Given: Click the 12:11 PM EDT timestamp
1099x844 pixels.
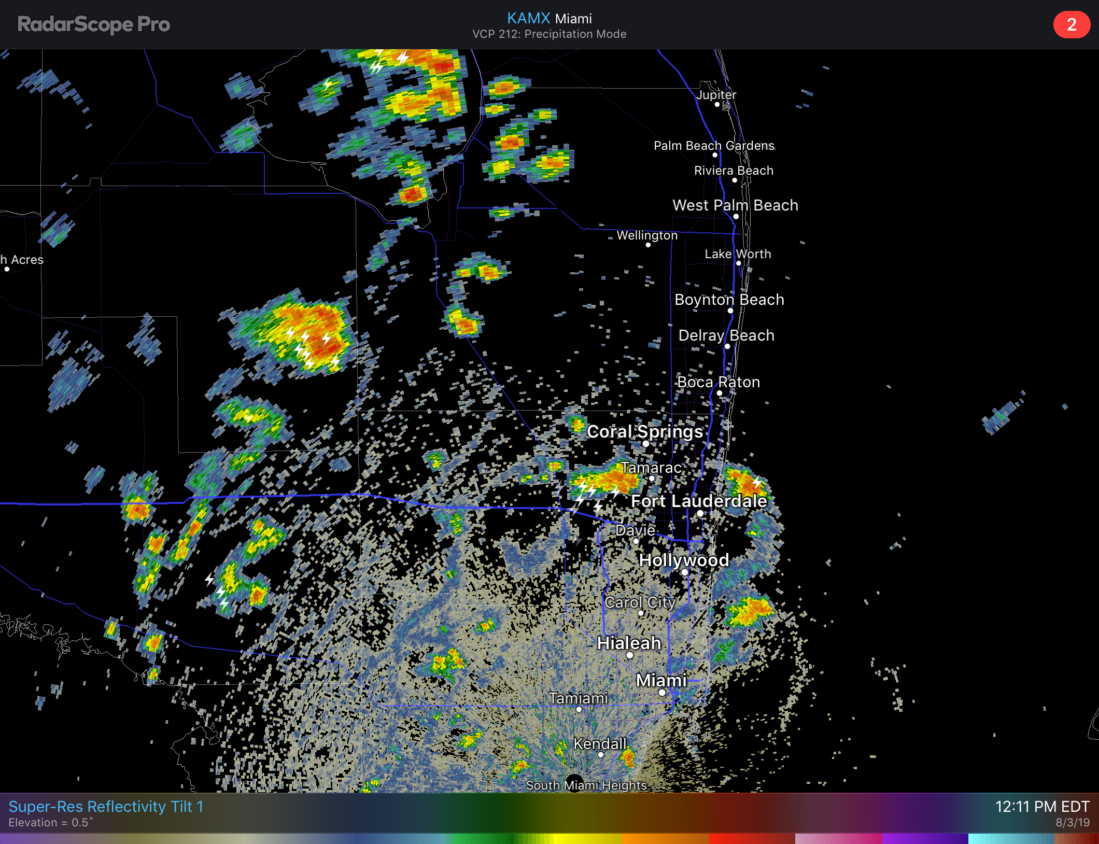Looking at the screenshot, I should [1042, 806].
